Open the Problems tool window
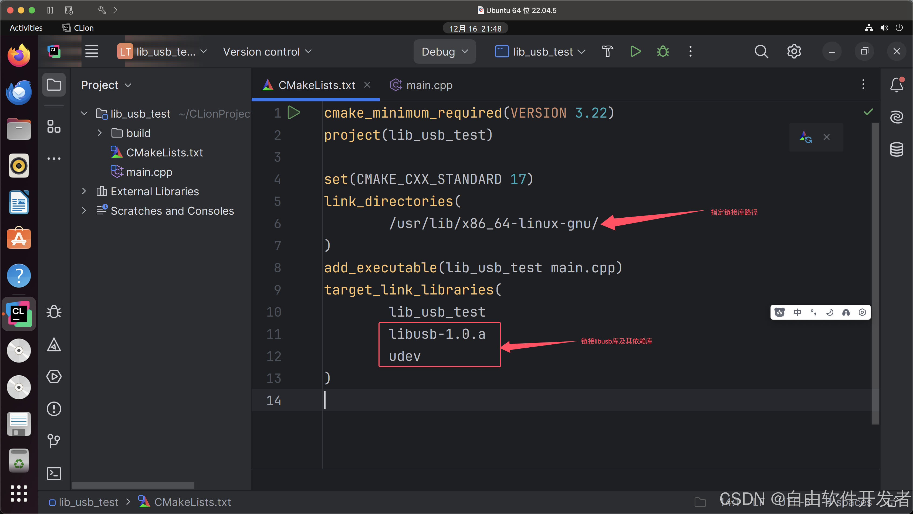The height and width of the screenshot is (514, 913). pyautogui.click(x=54, y=409)
